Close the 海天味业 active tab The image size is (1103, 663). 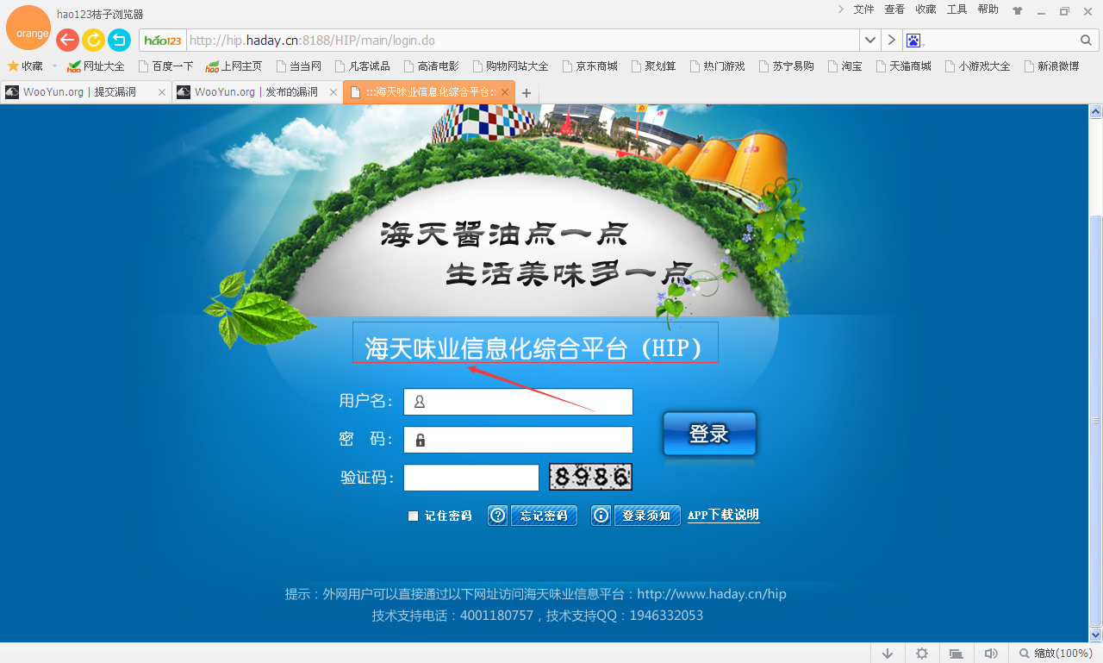point(505,92)
